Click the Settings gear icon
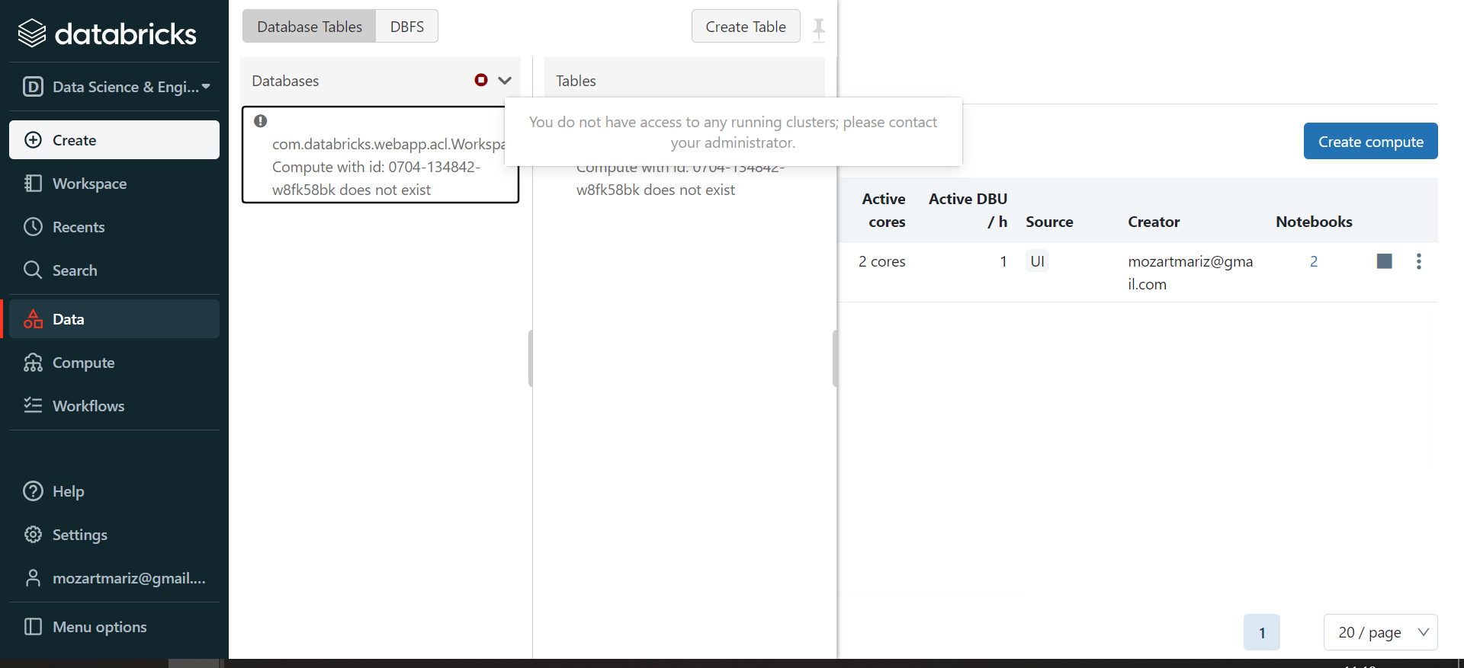The width and height of the screenshot is (1464, 668). [33, 535]
